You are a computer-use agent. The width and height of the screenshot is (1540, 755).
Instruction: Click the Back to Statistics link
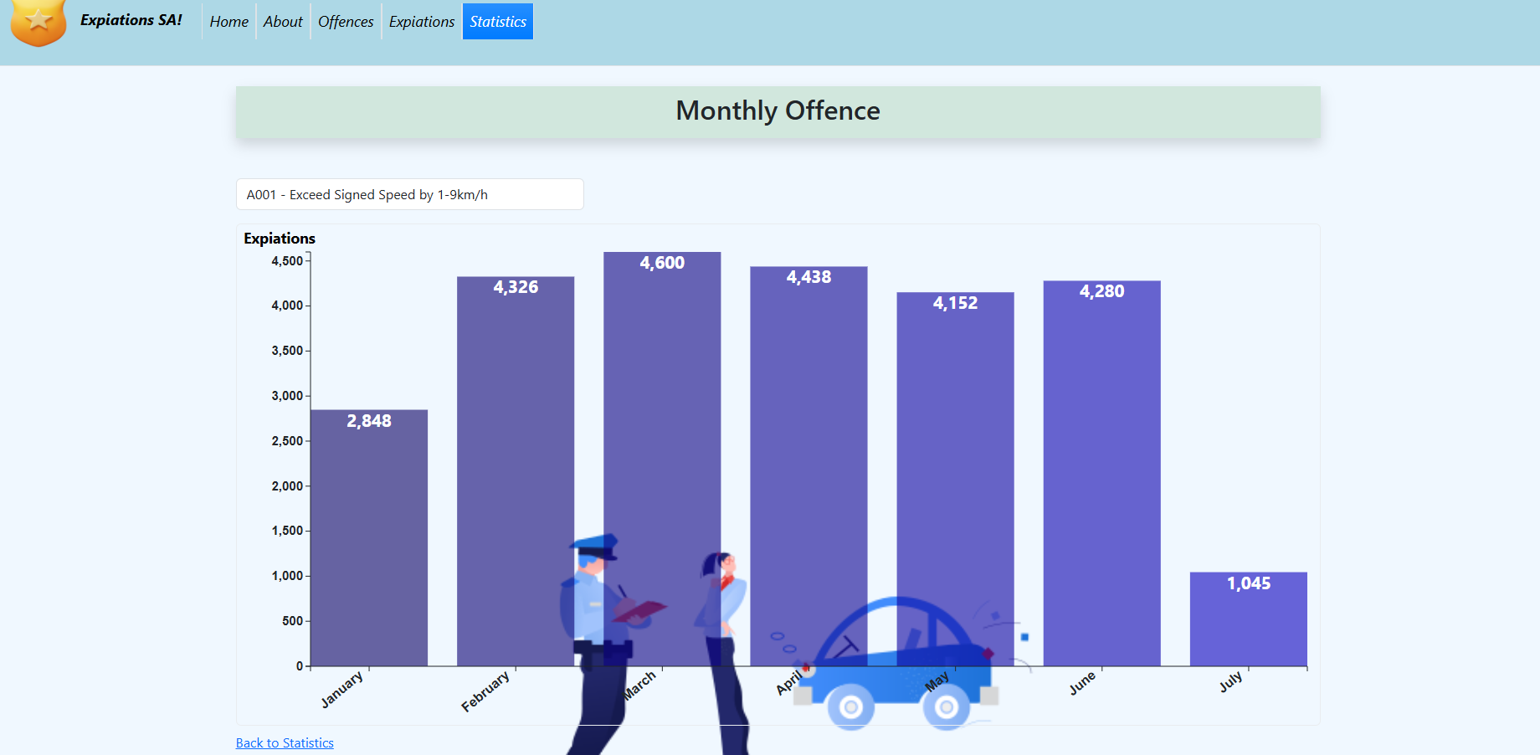(285, 742)
